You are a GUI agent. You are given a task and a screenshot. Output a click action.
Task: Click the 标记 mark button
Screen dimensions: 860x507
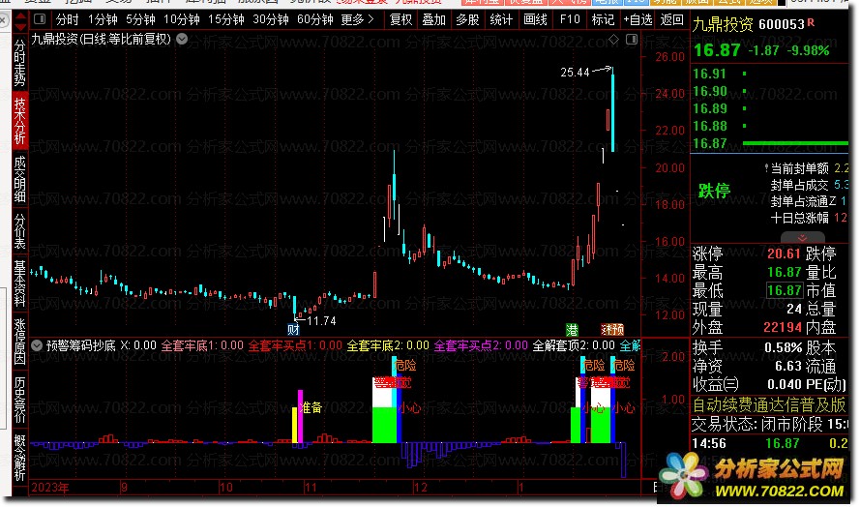(x=603, y=19)
